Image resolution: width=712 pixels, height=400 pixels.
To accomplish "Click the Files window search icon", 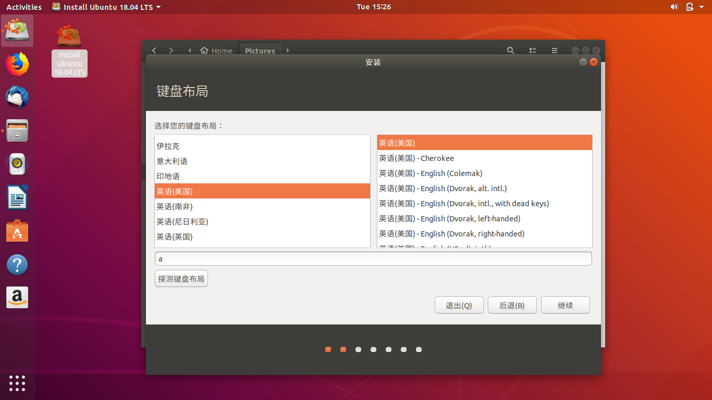I will 511,51.
